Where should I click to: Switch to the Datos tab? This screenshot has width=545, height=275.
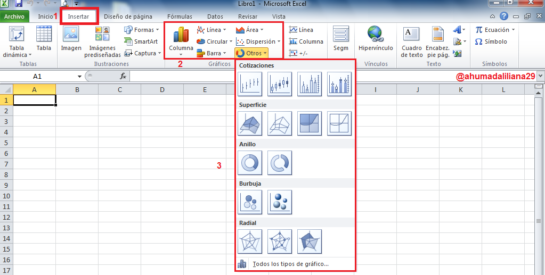pos(215,16)
